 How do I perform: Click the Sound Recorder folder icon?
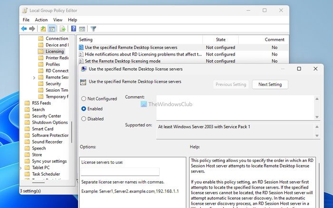27,142
